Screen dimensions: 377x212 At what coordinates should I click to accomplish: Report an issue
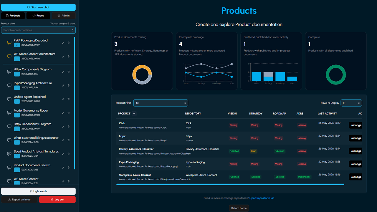tap(19, 200)
